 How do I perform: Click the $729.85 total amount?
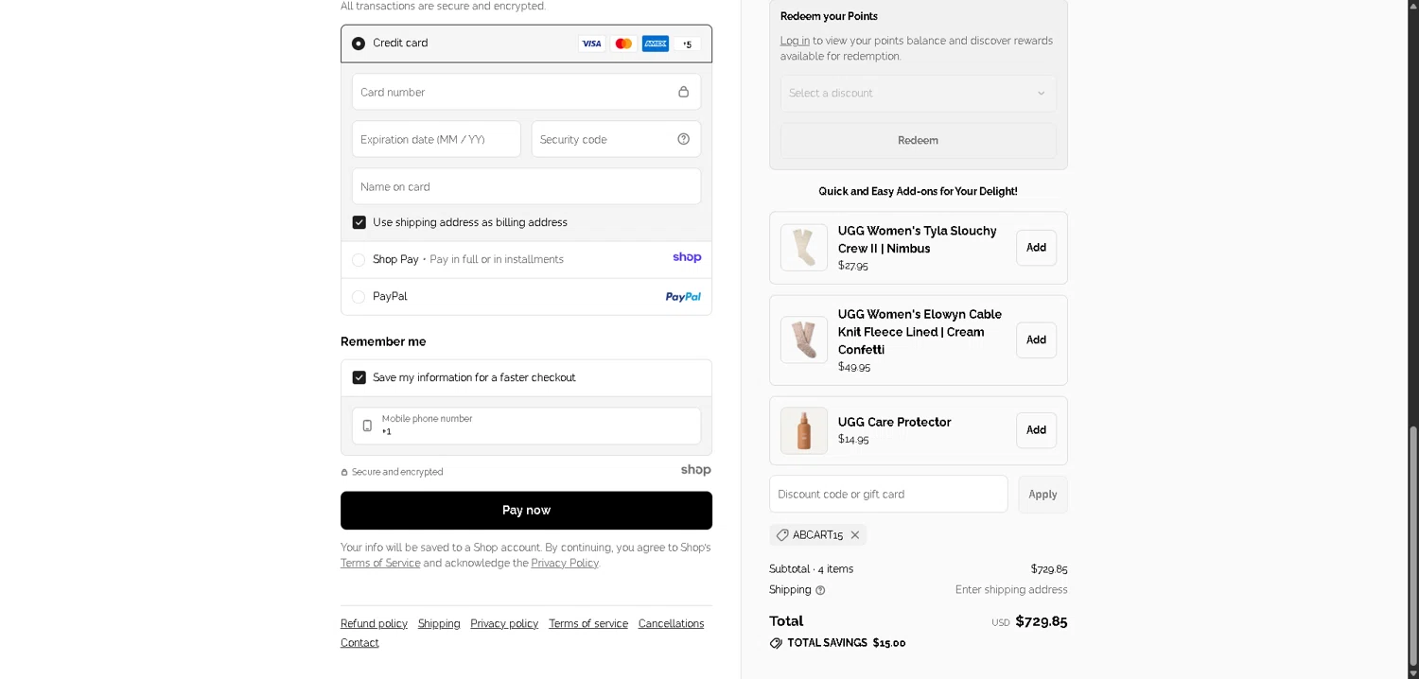[1041, 621]
